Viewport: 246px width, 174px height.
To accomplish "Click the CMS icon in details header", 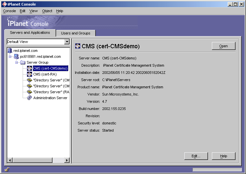I will click(78, 46).
